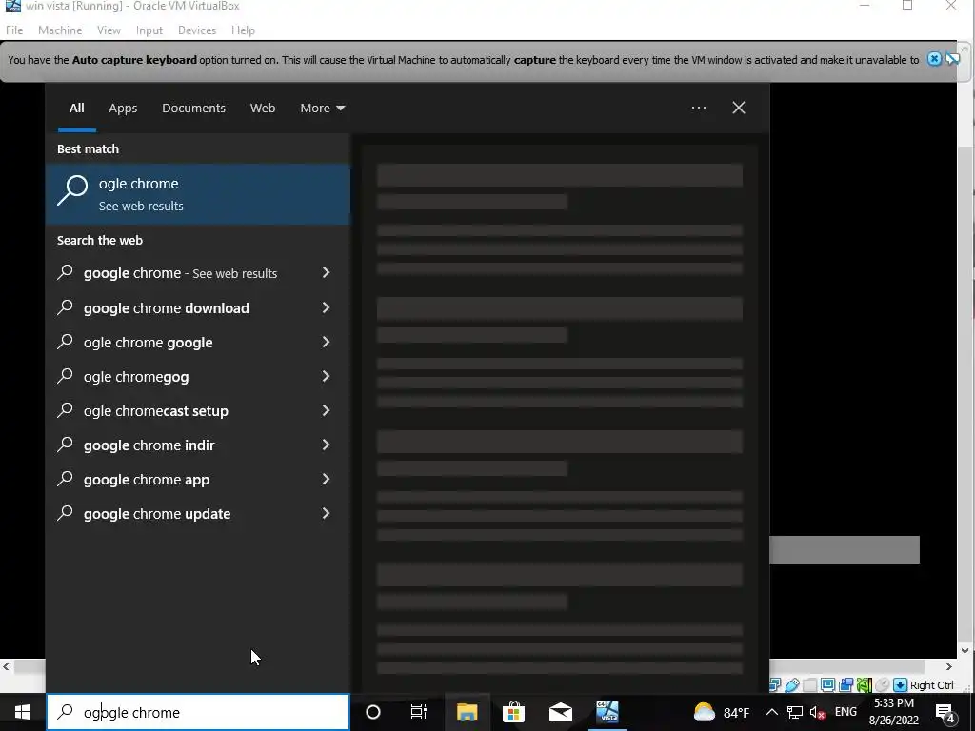Open the Mail app on taskbar
Image resolution: width=975 pixels, height=731 pixels.
click(x=561, y=712)
